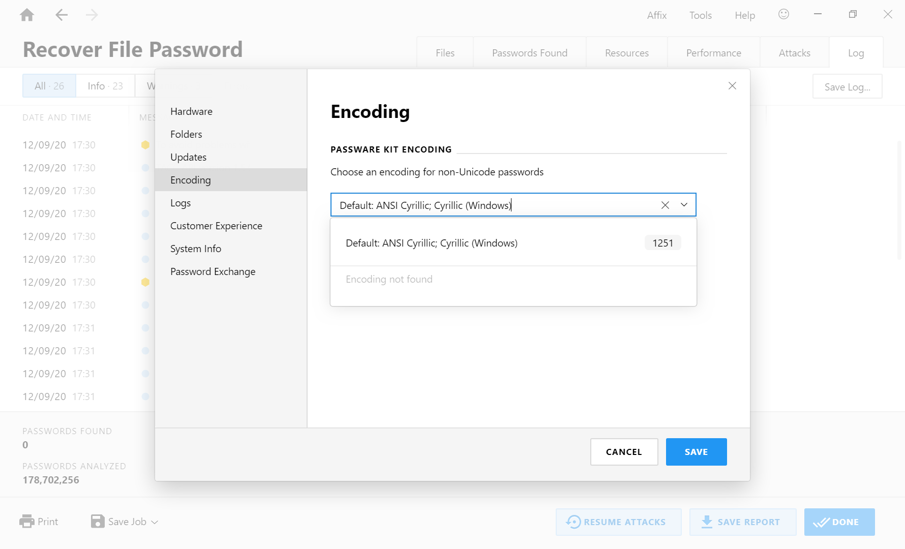Save the encoding settings
This screenshot has height=549, width=905.
(x=696, y=451)
